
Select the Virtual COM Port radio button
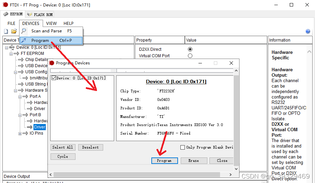190,56
